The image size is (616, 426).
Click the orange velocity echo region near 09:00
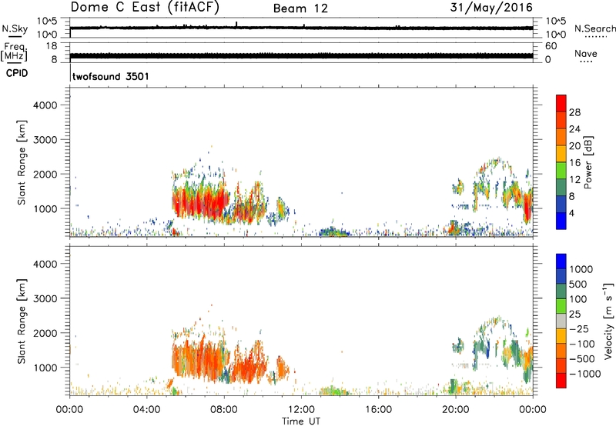247,364
